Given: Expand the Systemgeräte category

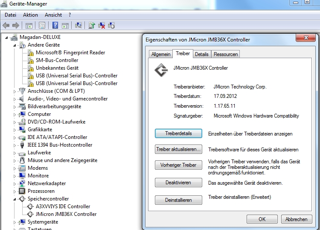Looking at the screenshot, I should click(x=15, y=222).
